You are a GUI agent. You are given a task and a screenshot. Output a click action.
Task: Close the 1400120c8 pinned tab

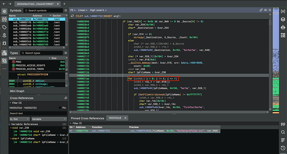point(125,118)
